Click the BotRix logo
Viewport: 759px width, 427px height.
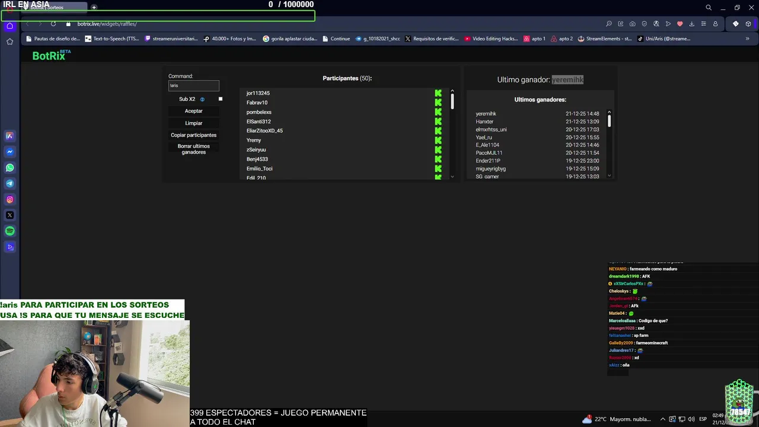(x=51, y=55)
